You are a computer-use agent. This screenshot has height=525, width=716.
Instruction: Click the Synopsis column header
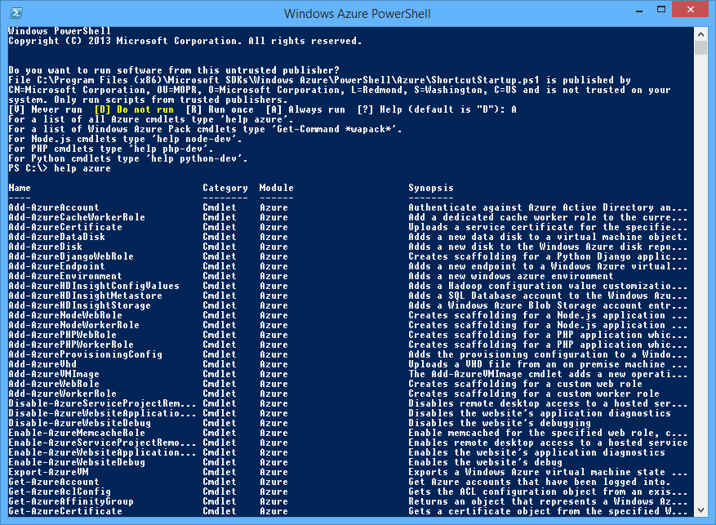pos(431,188)
